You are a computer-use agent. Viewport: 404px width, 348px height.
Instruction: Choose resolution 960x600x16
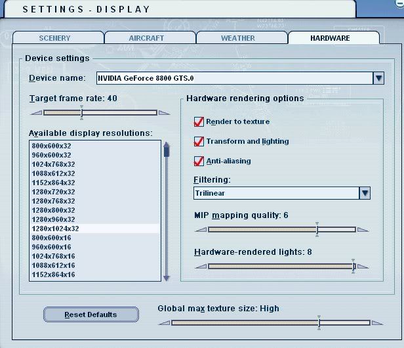[x=95, y=247]
